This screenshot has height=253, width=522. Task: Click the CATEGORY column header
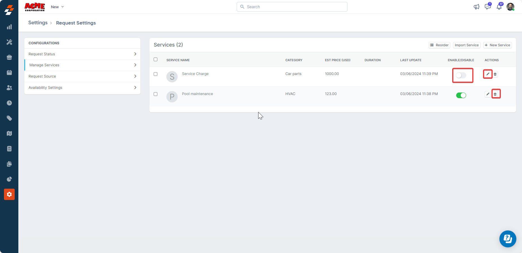[294, 60]
